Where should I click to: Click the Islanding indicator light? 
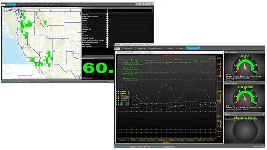[x=108, y=25]
